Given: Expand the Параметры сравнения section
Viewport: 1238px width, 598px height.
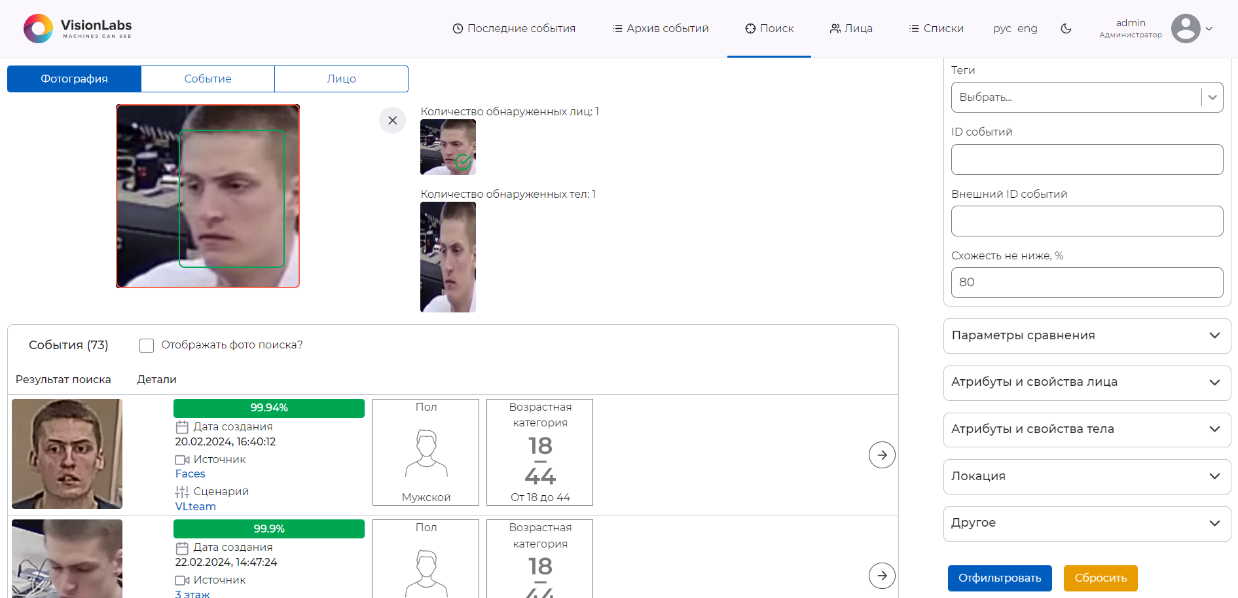Looking at the screenshot, I should pos(1087,336).
